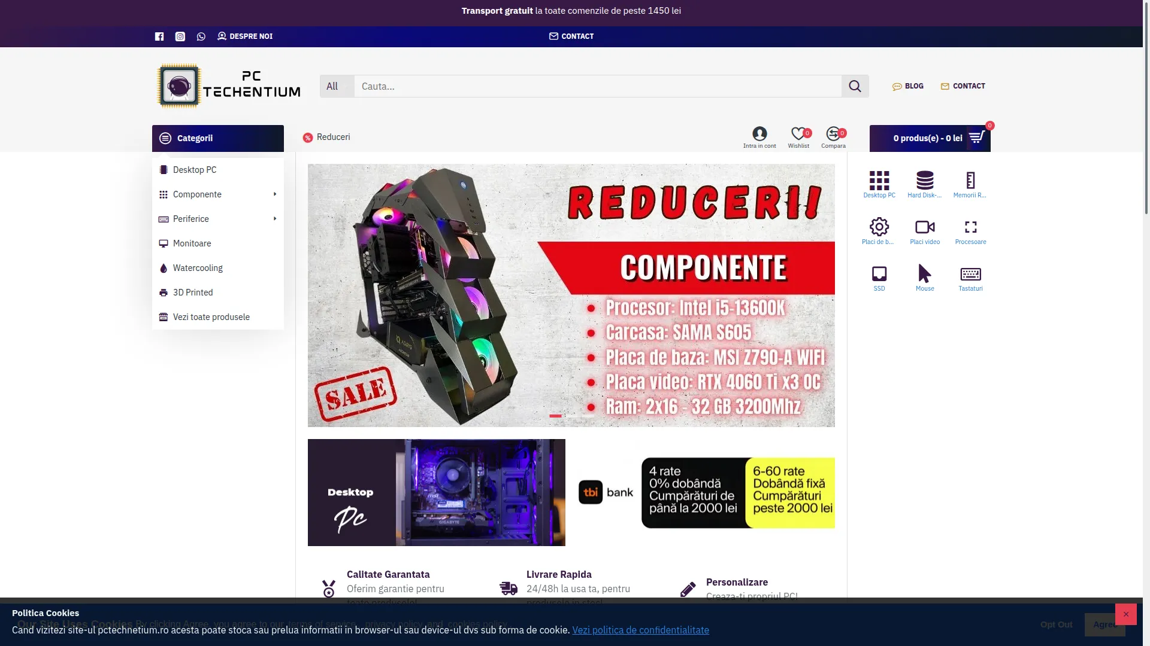Click the Calitate Garantata medal icon
The height and width of the screenshot is (646, 1150).
pos(329,589)
